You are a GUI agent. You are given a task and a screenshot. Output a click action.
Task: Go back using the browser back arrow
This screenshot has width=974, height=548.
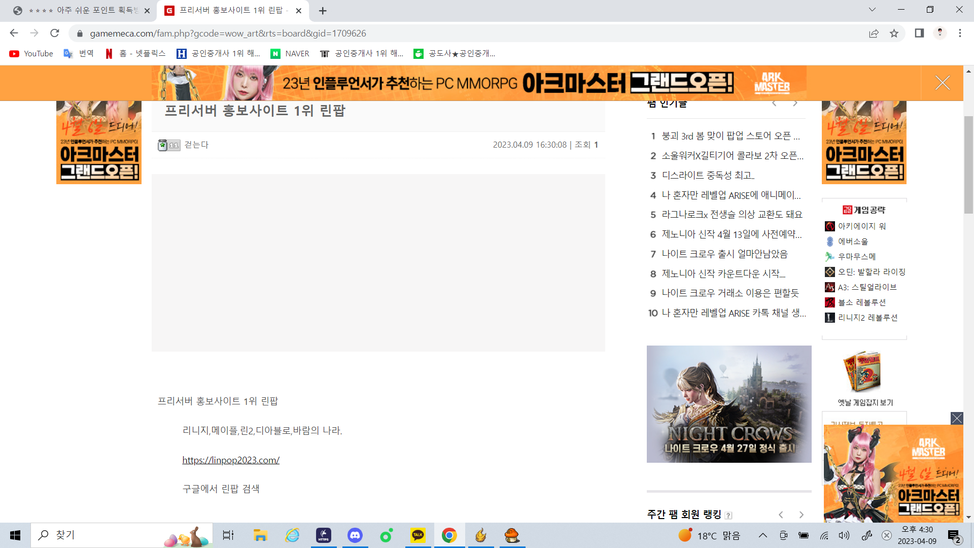tap(14, 33)
